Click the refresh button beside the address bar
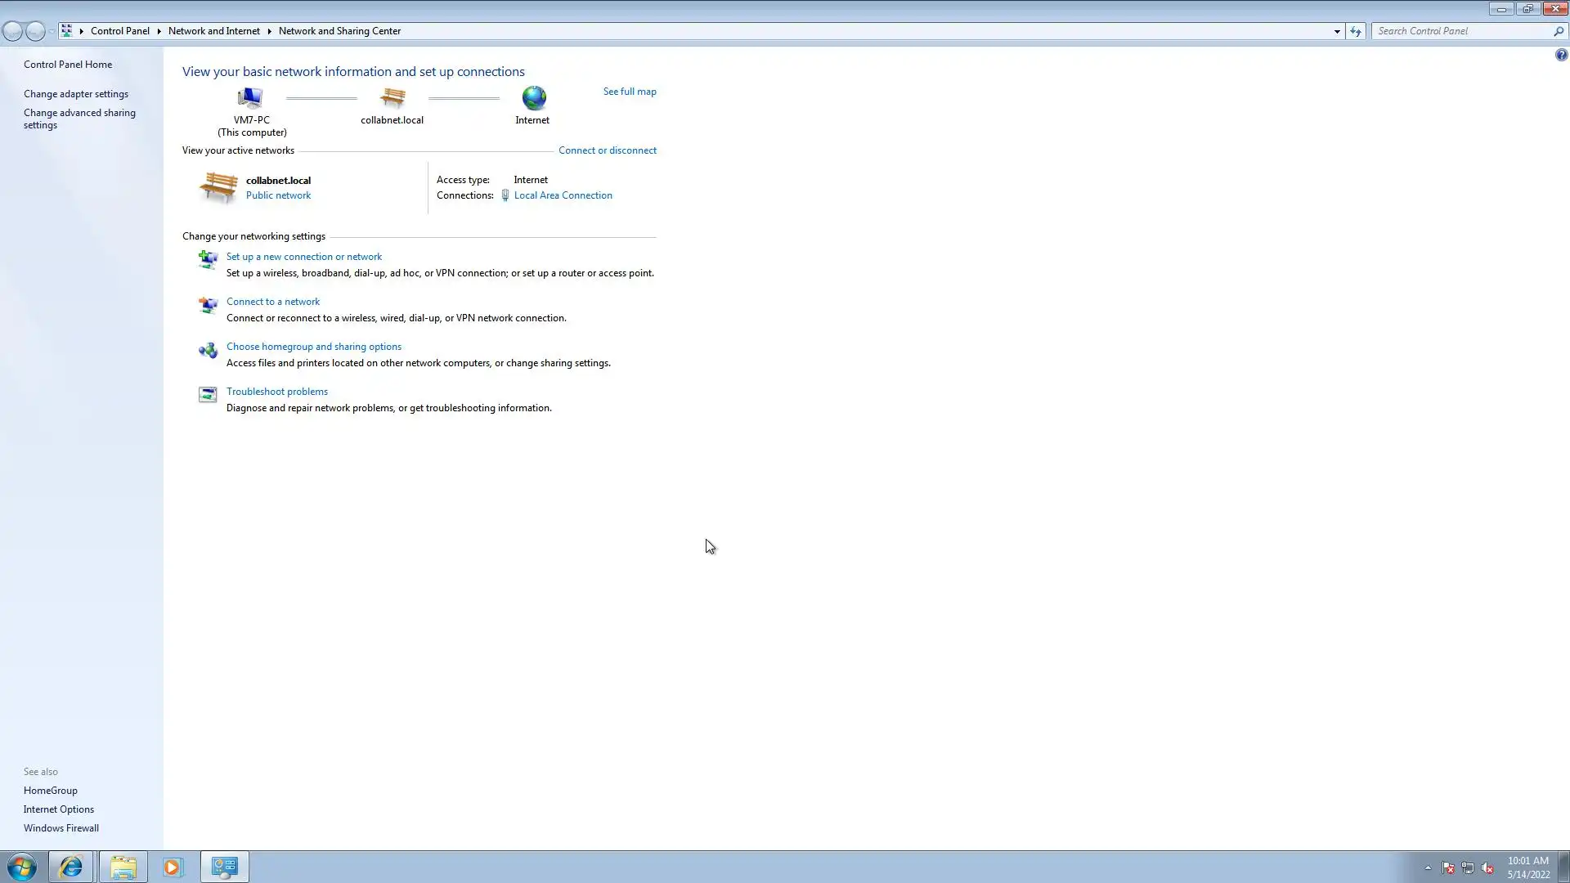This screenshot has width=1570, height=883. 1356,31
